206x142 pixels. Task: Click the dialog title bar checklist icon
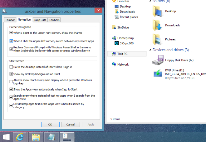pyautogui.click(x=4, y=11)
